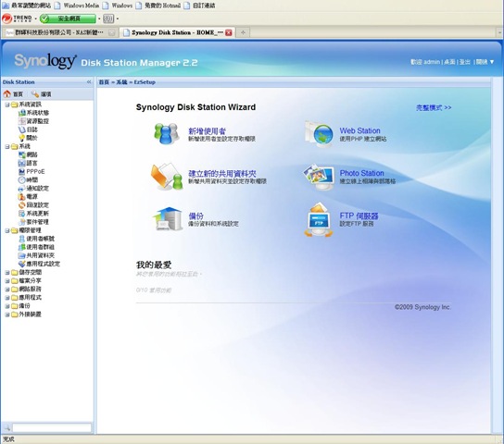The width and height of the screenshot is (504, 444).
Task: Open 選項 in the sidebar toolbar
Action: click(x=41, y=94)
